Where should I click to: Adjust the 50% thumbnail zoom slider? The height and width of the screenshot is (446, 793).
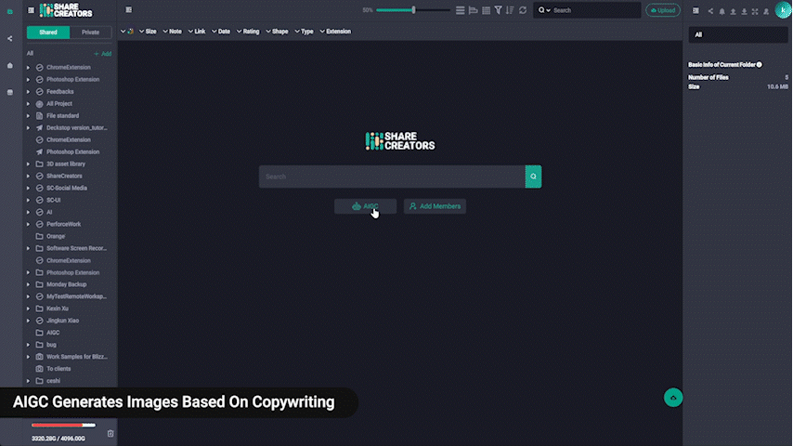pos(412,10)
